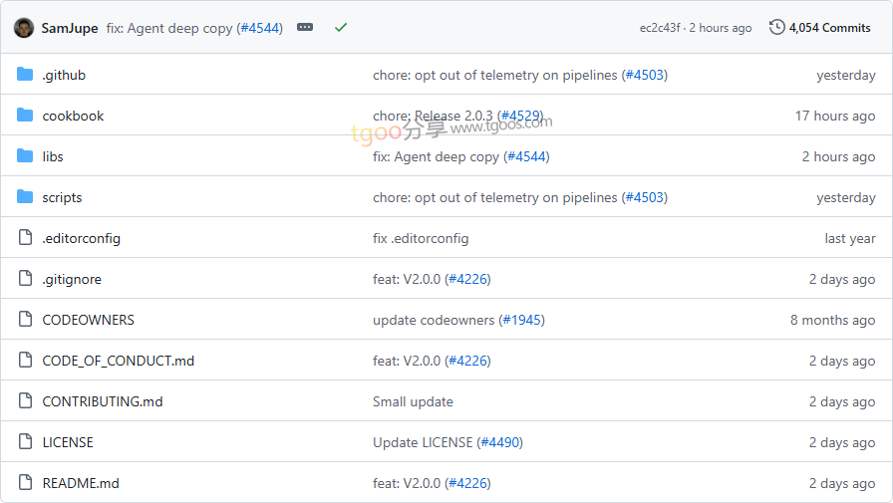893x503 pixels.
Task: Click the libs folder icon
Action: (25, 156)
